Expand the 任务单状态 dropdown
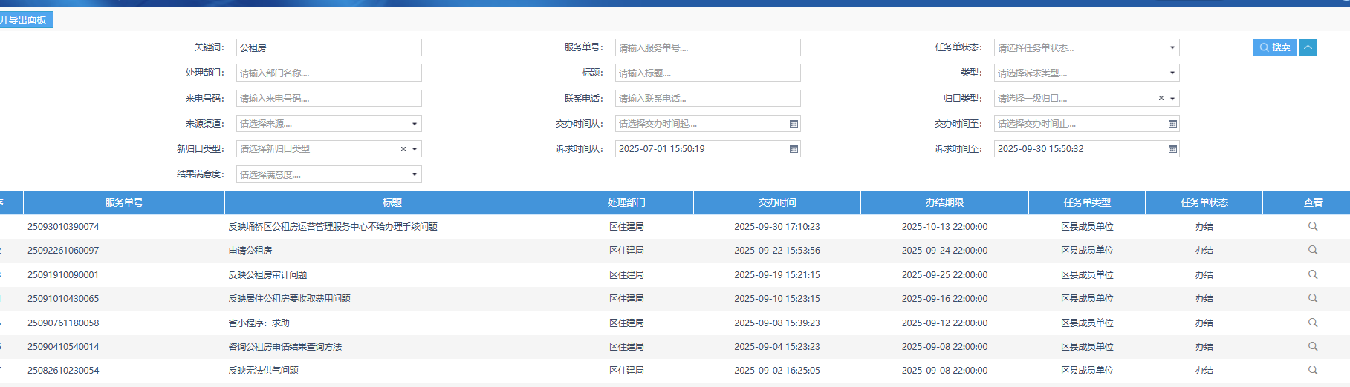Image resolution: width=1350 pixels, height=387 pixels. point(1172,48)
